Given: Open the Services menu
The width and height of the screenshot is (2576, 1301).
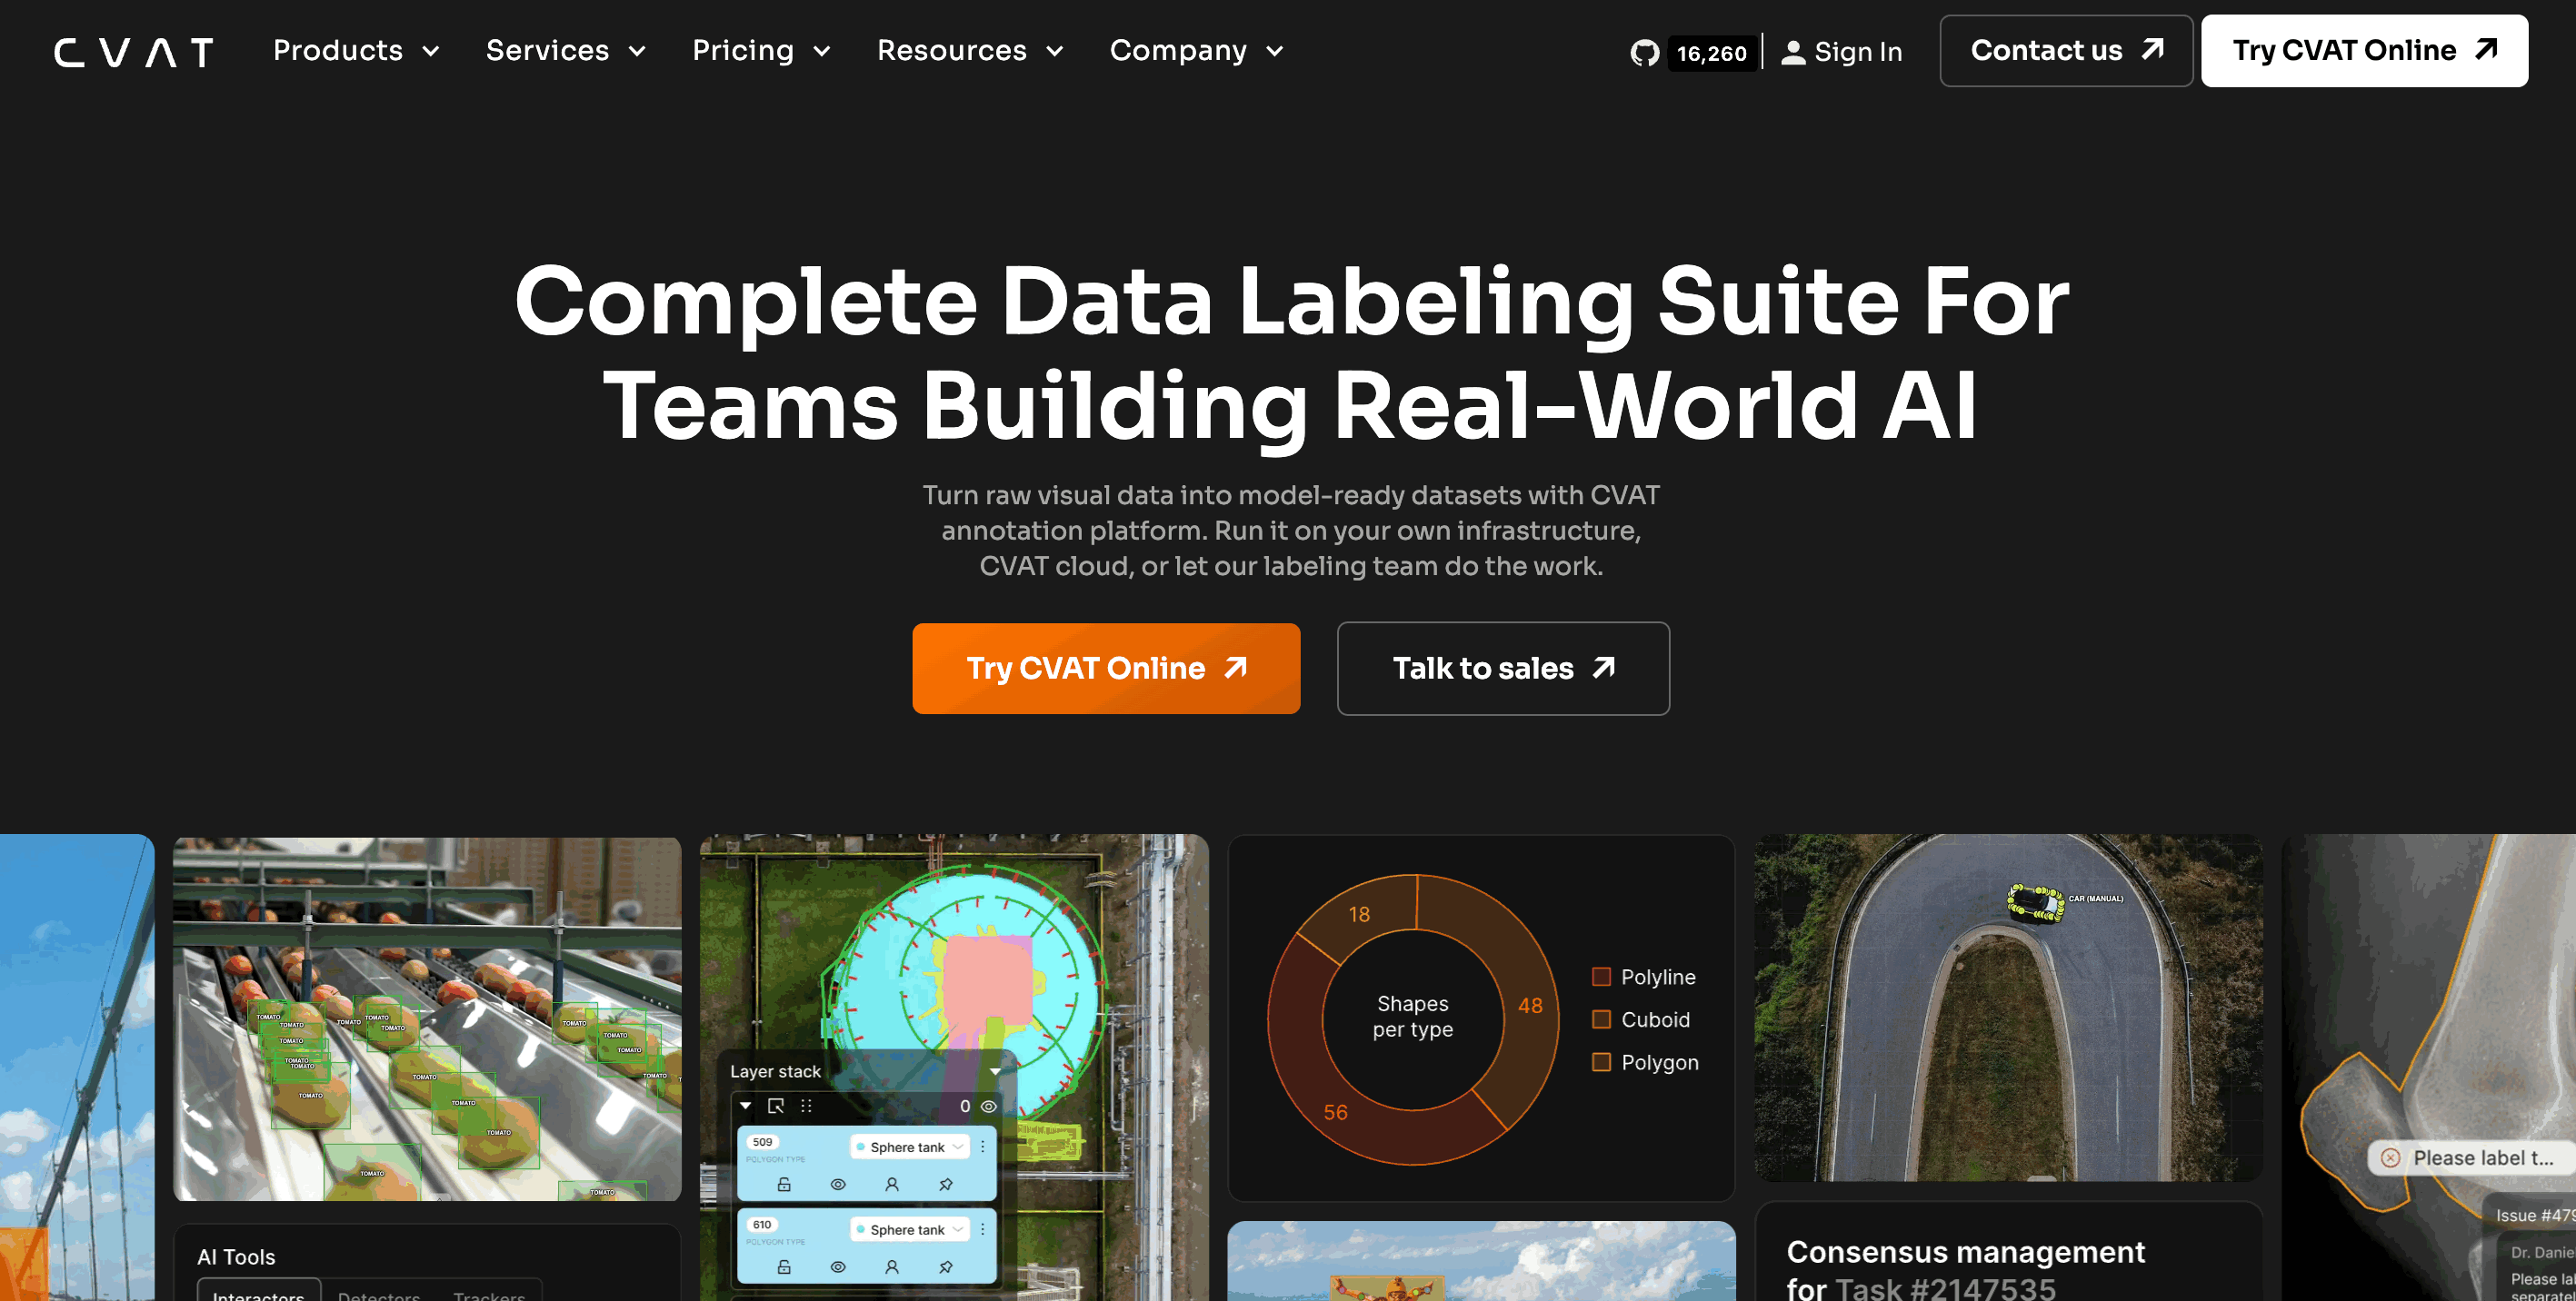Looking at the screenshot, I should pos(566,51).
